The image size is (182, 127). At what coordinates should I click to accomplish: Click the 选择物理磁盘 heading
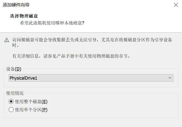click(24, 16)
